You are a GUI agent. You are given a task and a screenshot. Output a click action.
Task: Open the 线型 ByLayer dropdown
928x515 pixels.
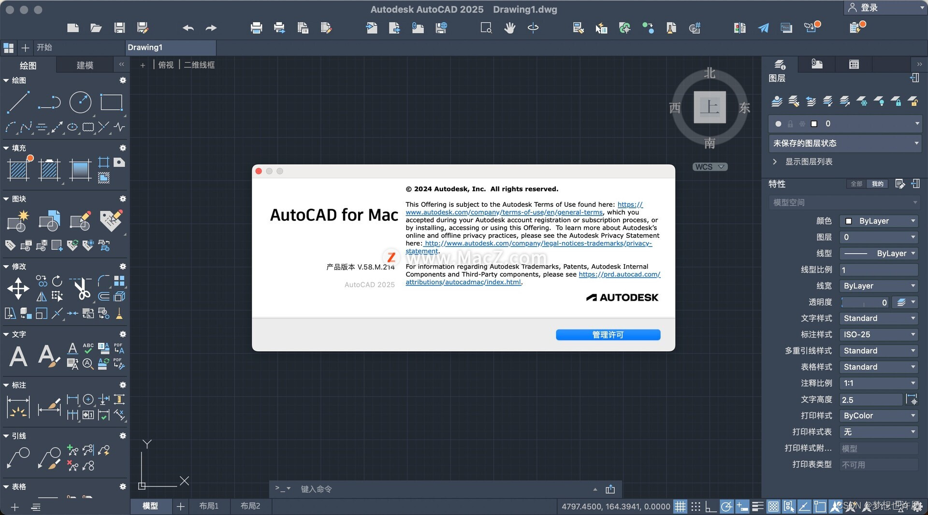[x=879, y=253]
